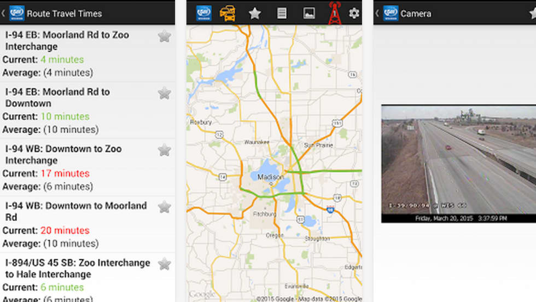Select I-894/US 45 SB Zoo Interchange route entry

point(77,269)
